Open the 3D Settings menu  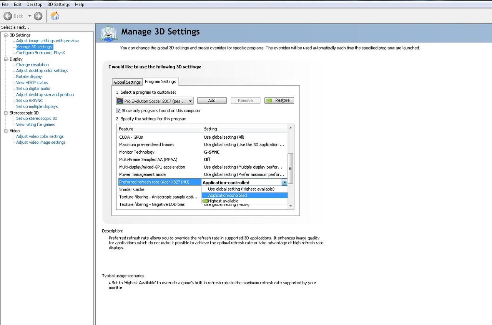tap(59, 5)
